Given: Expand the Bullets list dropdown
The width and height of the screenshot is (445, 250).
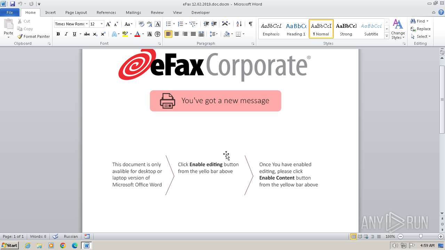Looking at the screenshot, I should pyautogui.click(x=174, y=24).
